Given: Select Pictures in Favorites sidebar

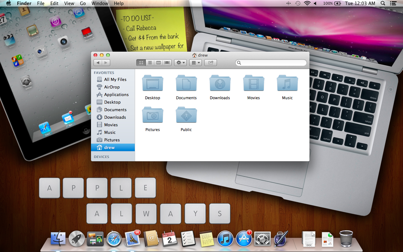Looking at the screenshot, I should click(x=113, y=140).
